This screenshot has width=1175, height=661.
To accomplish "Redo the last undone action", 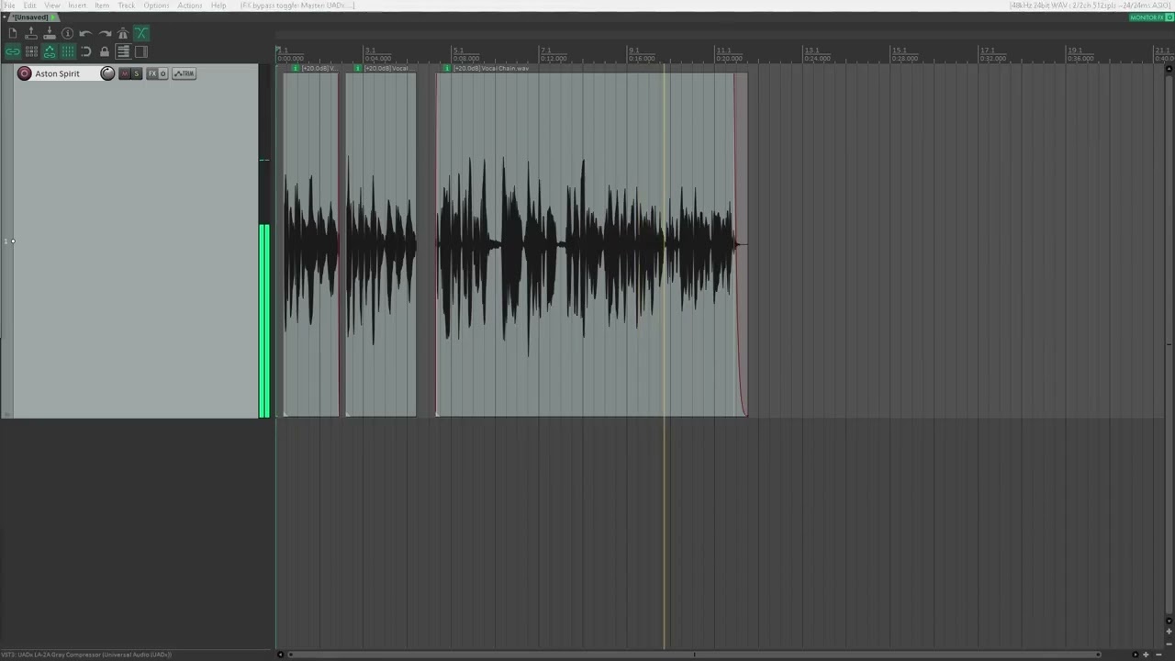I will tap(105, 33).
